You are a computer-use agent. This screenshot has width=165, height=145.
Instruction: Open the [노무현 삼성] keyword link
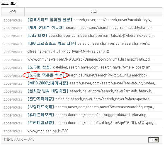(x=40, y=67)
